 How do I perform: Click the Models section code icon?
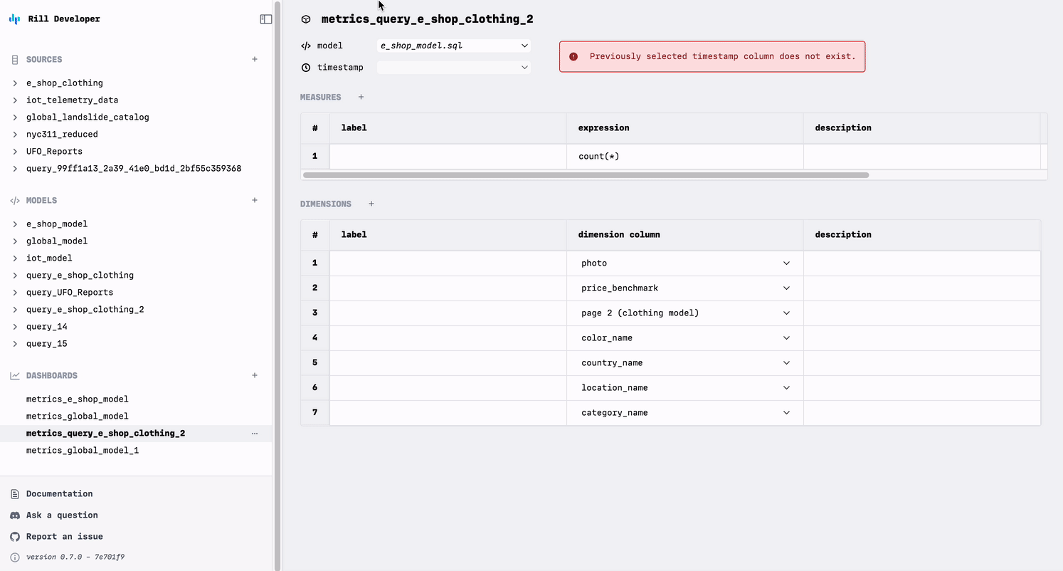(x=15, y=200)
